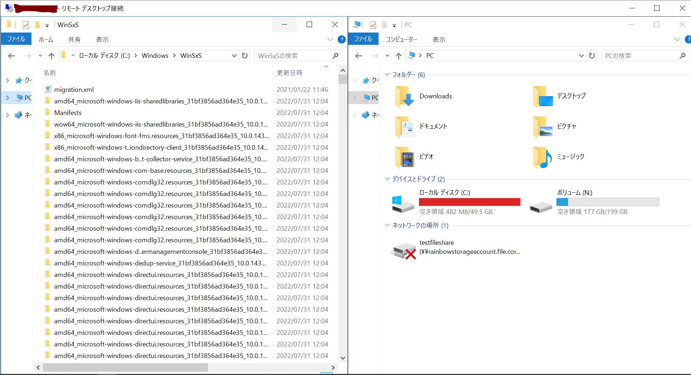The width and height of the screenshot is (691, 375).
Task: Go up one level in WinSxS window
Action: coord(51,56)
